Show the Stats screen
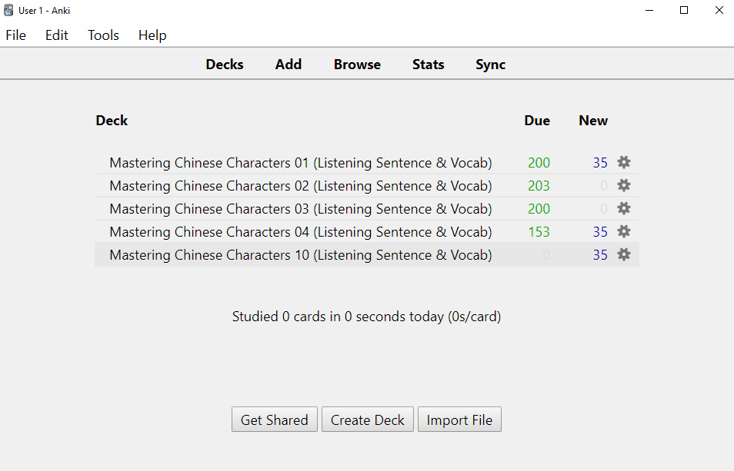Viewport: 734px width, 471px height. (429, 65)
